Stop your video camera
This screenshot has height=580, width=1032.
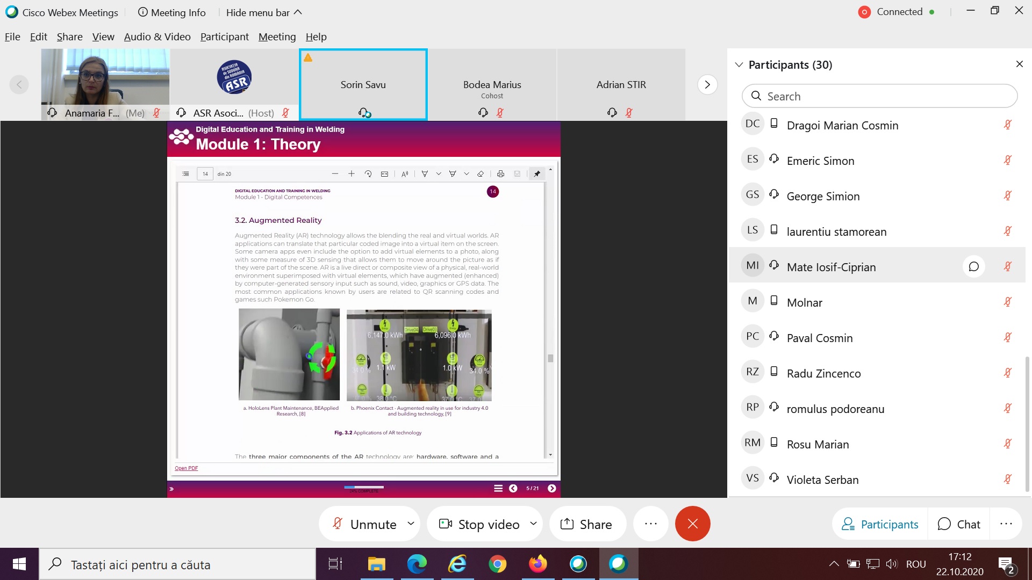pyautogui.click(x=480, y=524)
